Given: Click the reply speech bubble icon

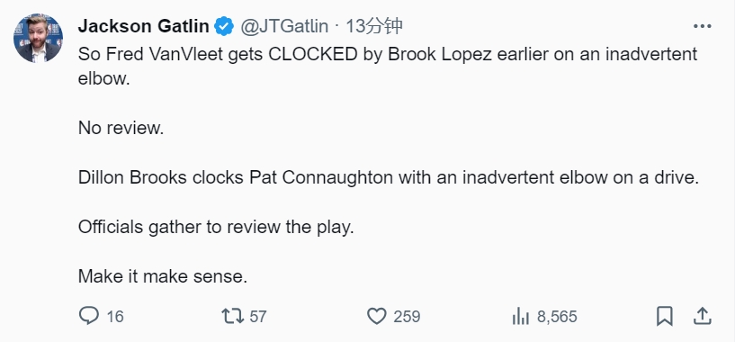Looking at the screenshot, I should [x=89, y=316].
